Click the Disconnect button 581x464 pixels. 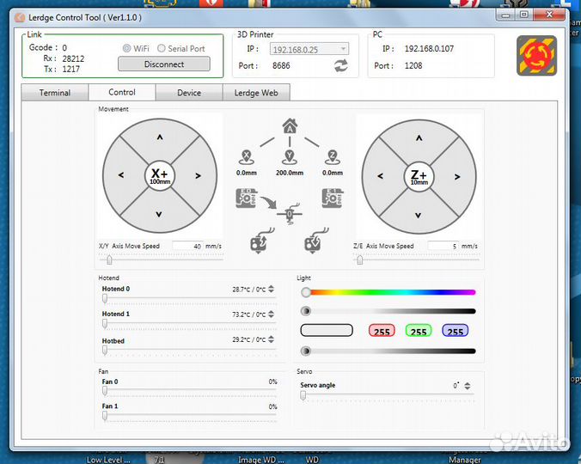point(164,64)
